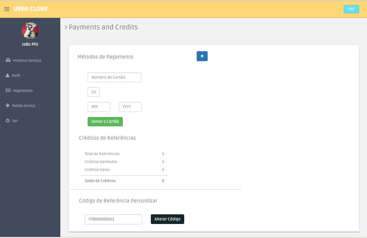Click Alterar Código button
The image size is (367, 238).
(x=167, y=219)
